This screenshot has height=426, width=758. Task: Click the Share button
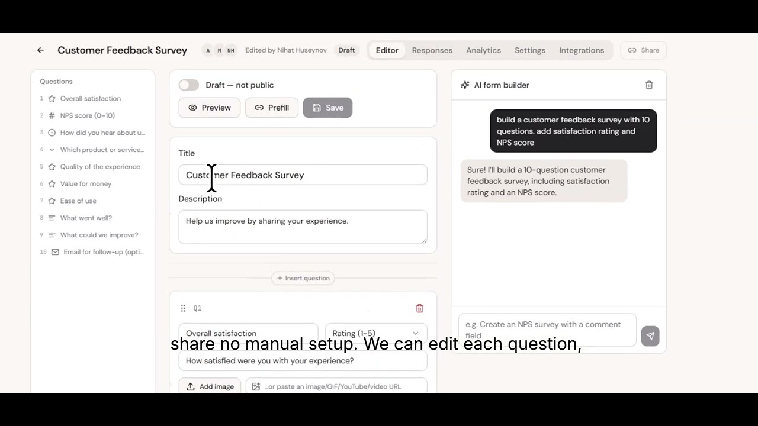pyautogui.click(x=644, y=50)
